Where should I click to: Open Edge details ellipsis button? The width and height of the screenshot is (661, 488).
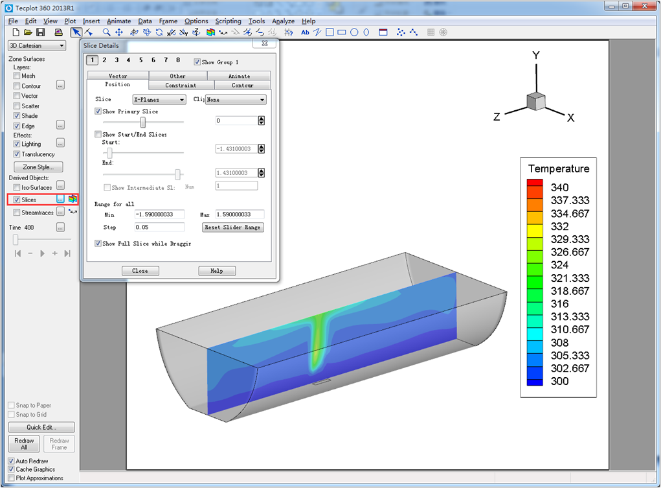[61, 125]
